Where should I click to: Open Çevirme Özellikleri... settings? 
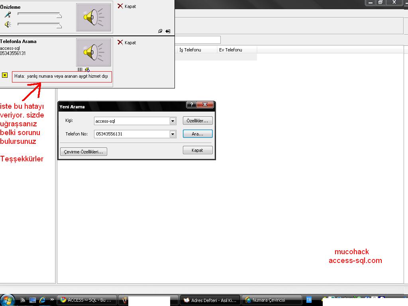click(x=84, y=152)
